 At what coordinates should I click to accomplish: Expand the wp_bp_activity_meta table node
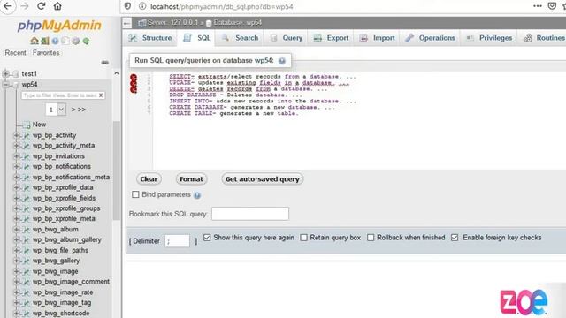click(16, 146)
